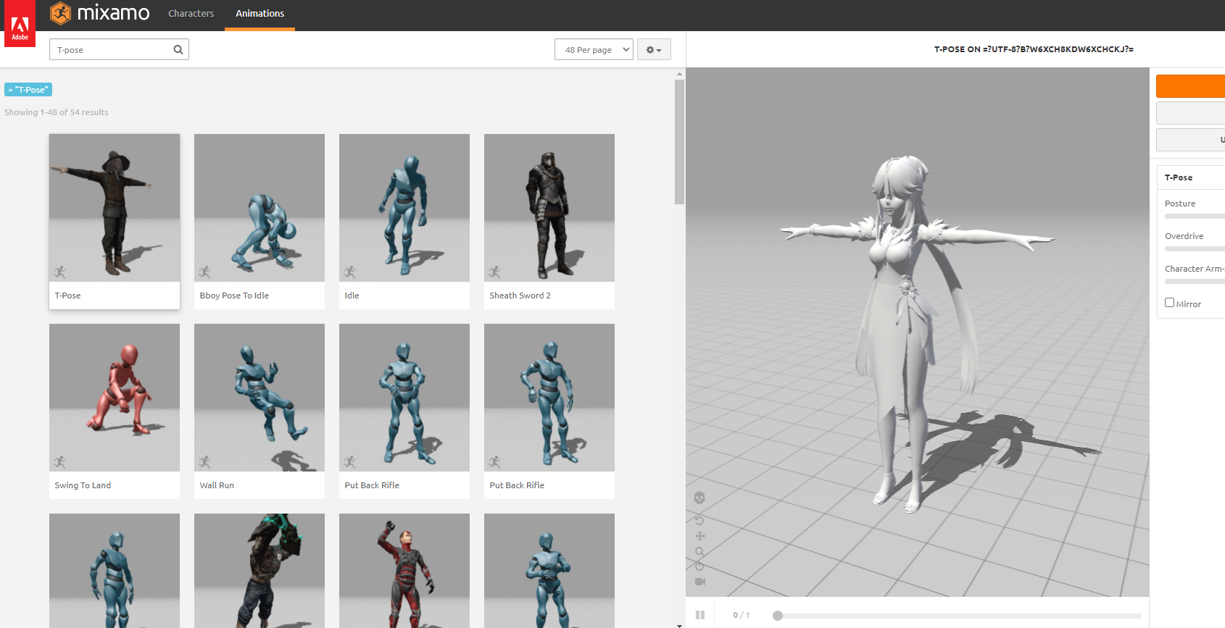Select the Sheath Sword 2 thumbnail
Image resolution: width=1225 pixels, height=628 pixels.
pos(549,208)
